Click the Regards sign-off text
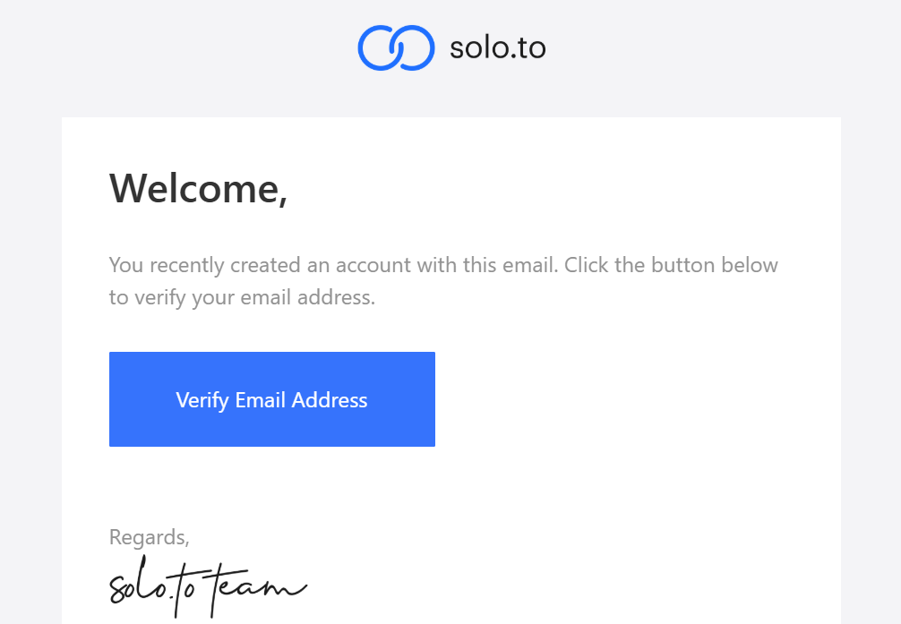This screenshot has height=624, width=901. 149,537
